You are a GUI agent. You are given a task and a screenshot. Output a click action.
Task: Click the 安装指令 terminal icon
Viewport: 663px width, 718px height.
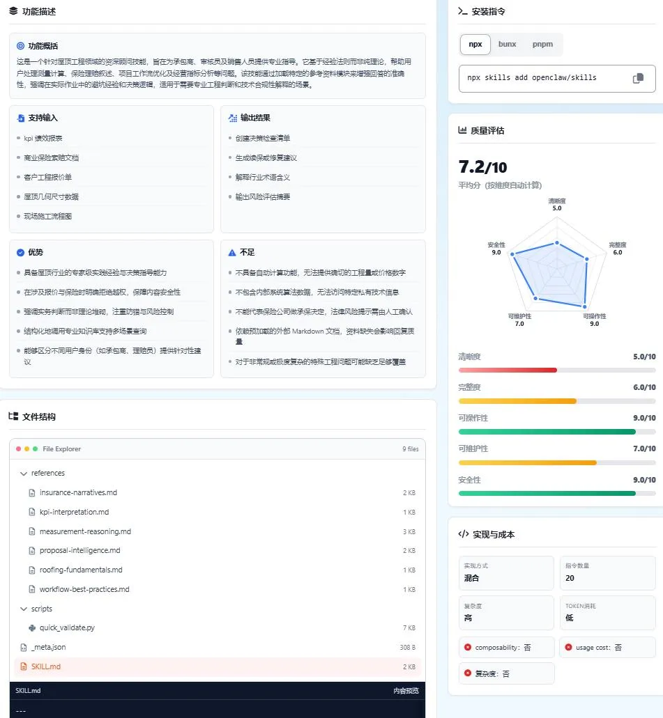click(x=463, y=11)
